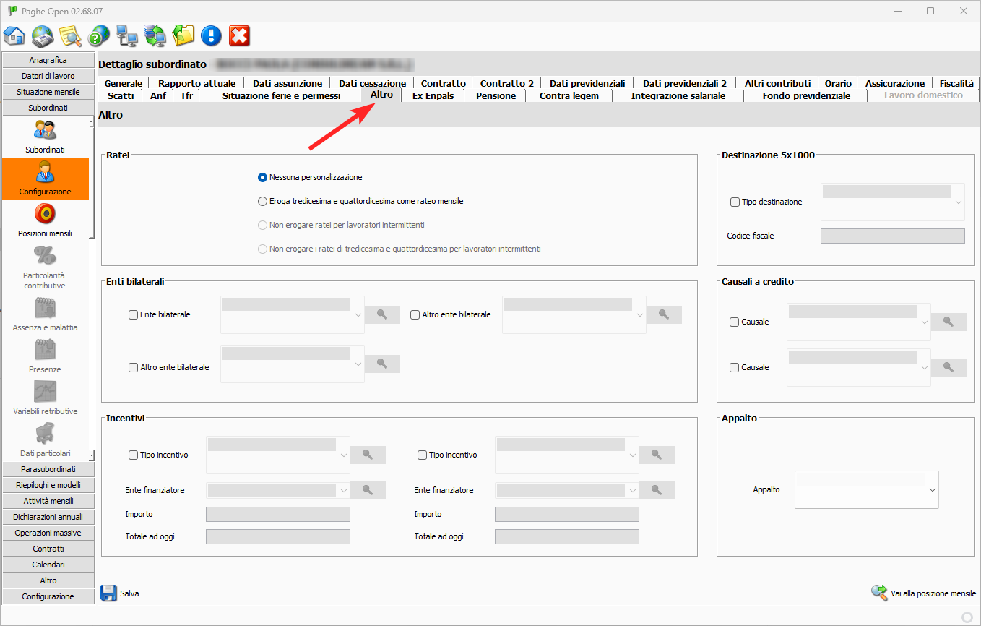Screen dimensions: 981x626
Task: Click the note with magnifier toolbar icon
Action: point(70,35)
